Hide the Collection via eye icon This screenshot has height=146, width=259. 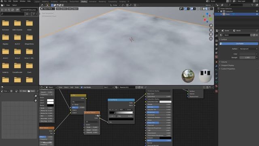coord(257,11)
